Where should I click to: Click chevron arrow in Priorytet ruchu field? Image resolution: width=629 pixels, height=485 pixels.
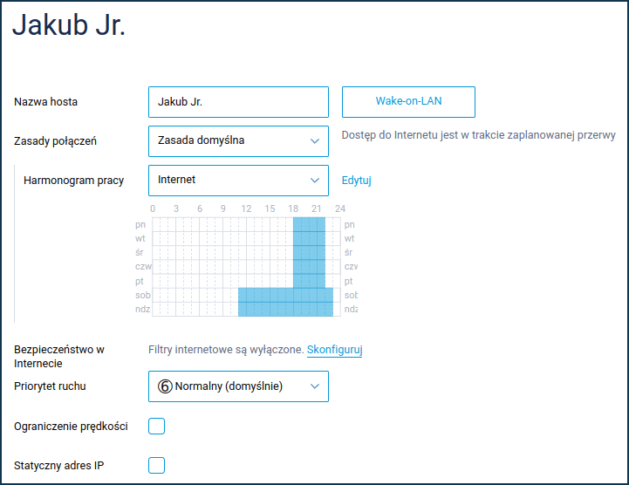point(315,386)
